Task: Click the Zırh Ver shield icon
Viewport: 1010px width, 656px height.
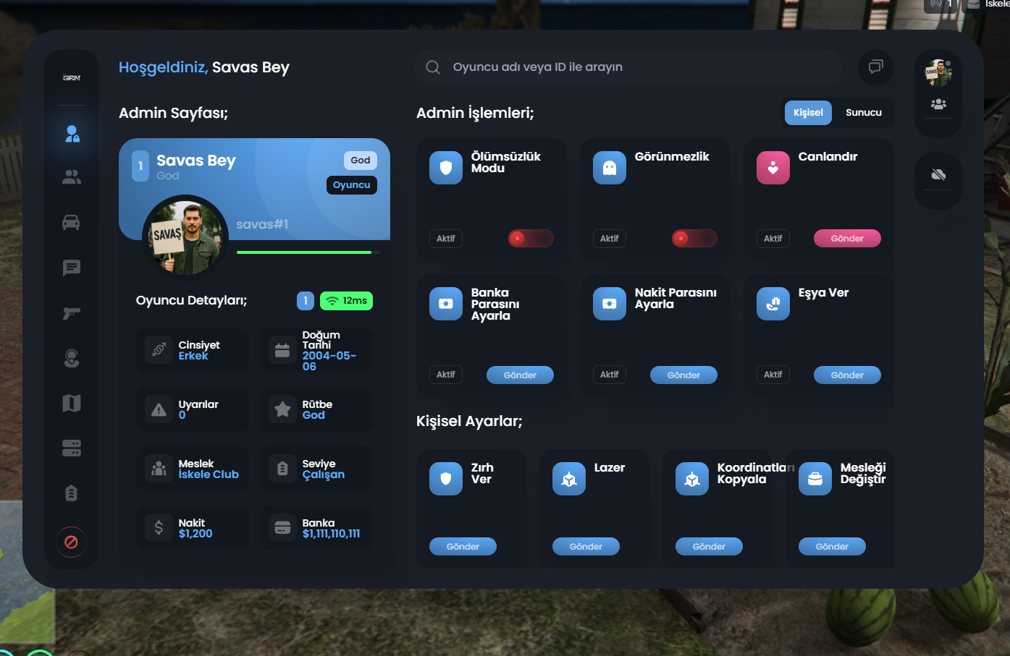Action: [446, 479]
